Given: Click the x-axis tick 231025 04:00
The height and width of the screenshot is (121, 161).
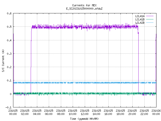Looking at the screenshot, I should click(37, 112).
